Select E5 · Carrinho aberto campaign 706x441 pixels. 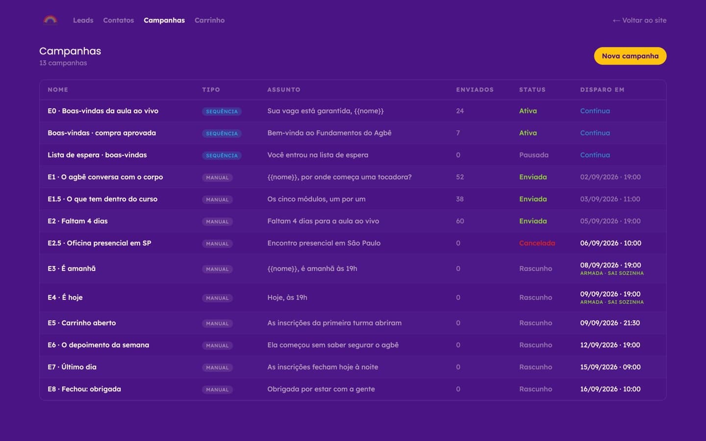(x=81, y=323)
